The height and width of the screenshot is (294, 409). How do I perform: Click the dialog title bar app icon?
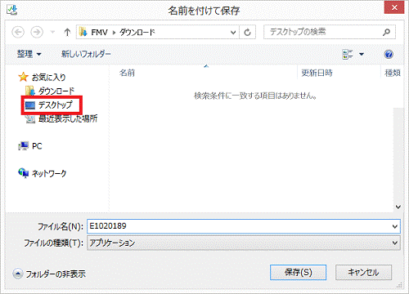coord(12,10)
